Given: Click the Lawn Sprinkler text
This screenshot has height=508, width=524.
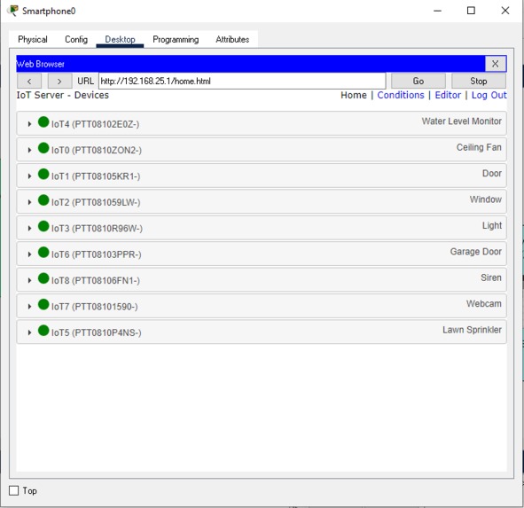Looking at the screenshot, I should (x=473, y=330).
